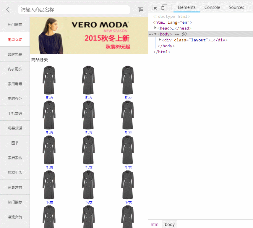Click the first row right coat image

pos(128,80)
